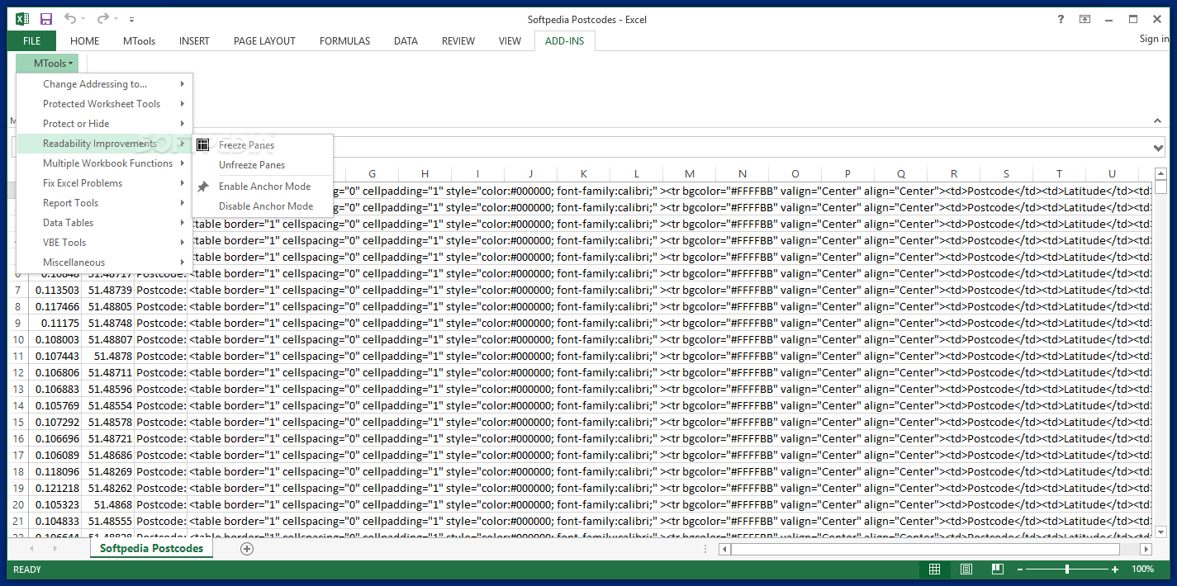Click the Excel application icon in title bar
The height and width of the screenshot is (586, 1177).
[x=23, y=18]
